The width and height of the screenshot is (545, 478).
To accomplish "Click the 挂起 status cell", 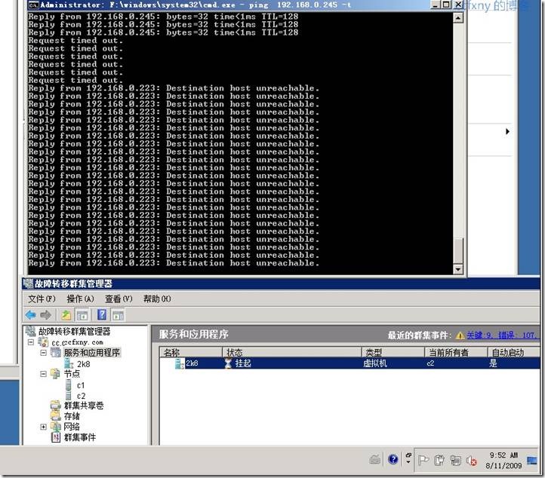I will (243, 363).
